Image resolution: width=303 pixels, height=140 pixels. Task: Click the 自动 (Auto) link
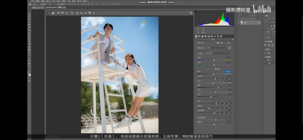coord(208,69)
